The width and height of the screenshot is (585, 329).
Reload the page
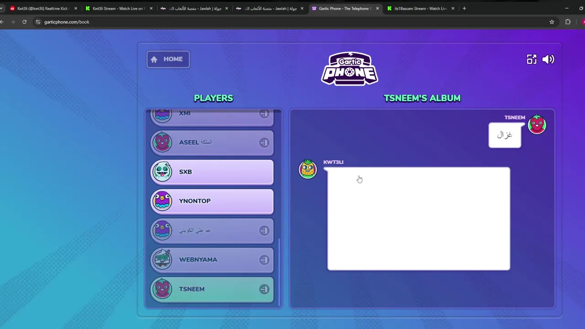pos(24,22)
